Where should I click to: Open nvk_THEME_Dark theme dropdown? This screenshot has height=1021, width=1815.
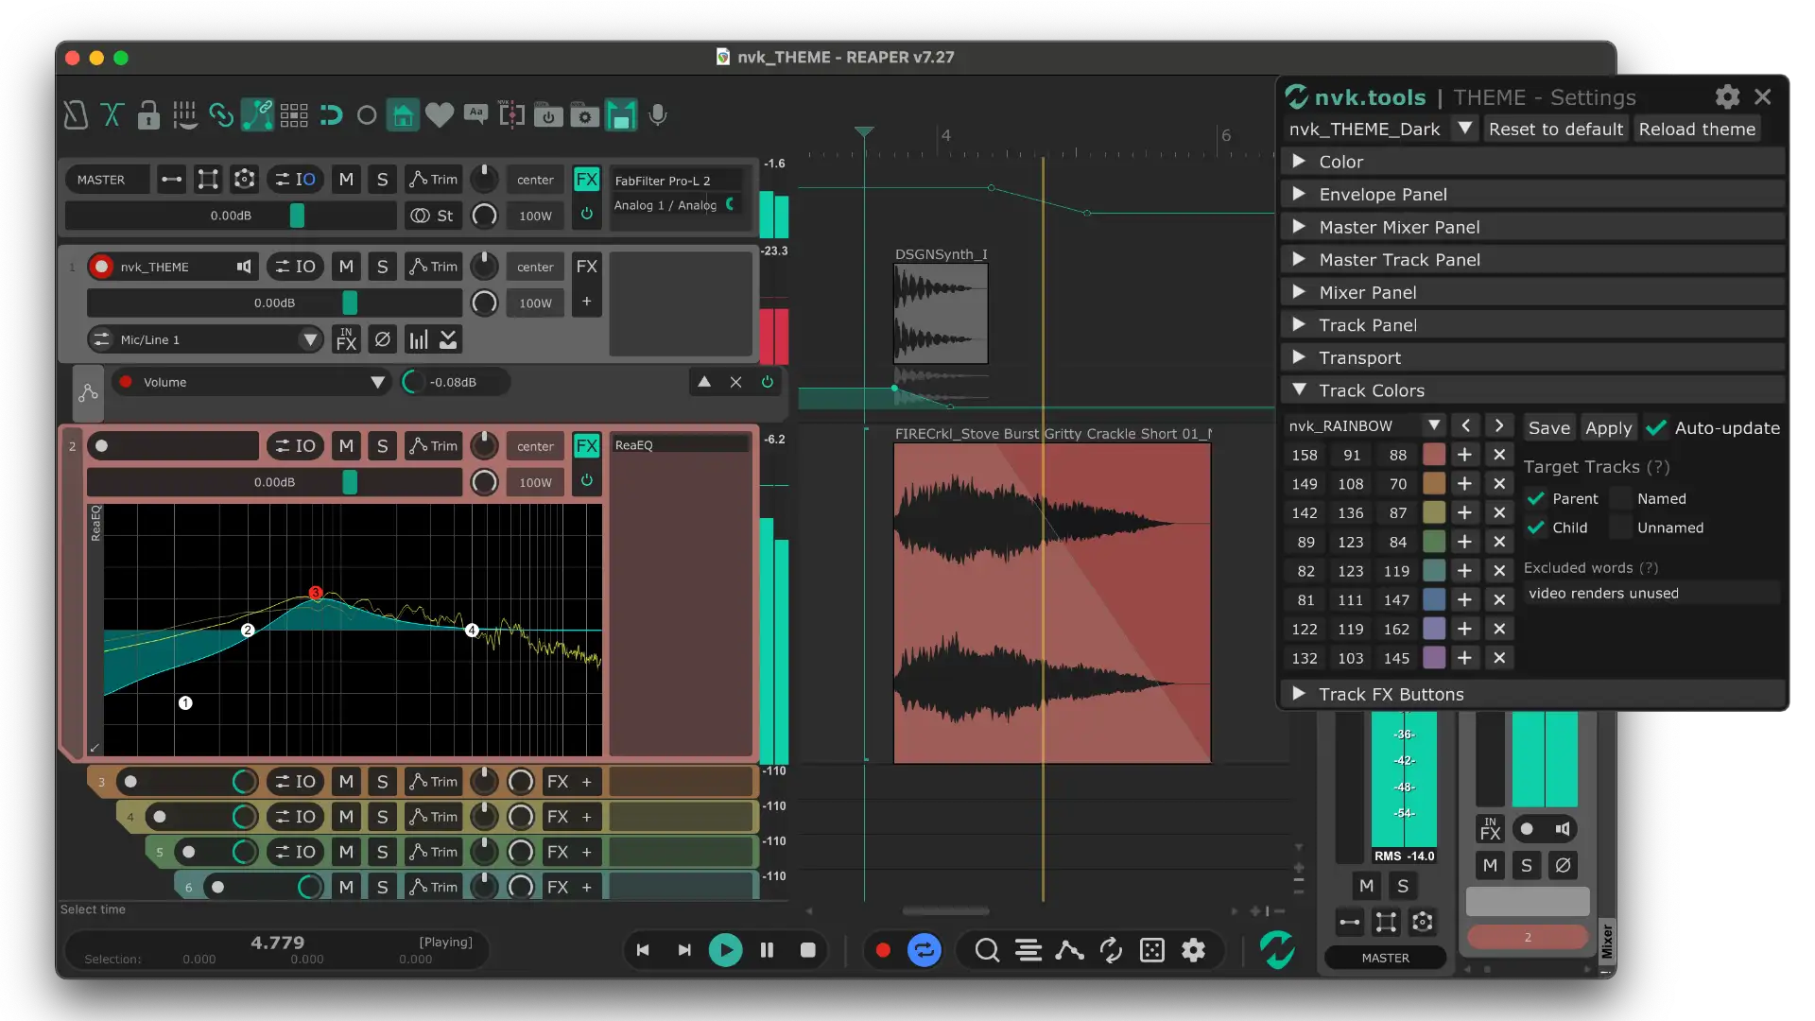point(1464,129)
